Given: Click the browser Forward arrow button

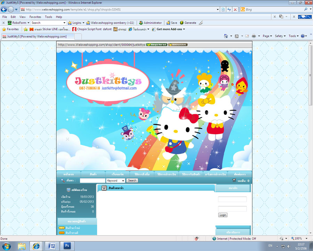Looking at the screenshot, I should click(11, 9).
